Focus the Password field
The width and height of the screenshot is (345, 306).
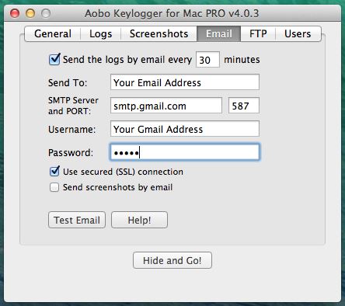pyautogui.click(x=185, y=152)
